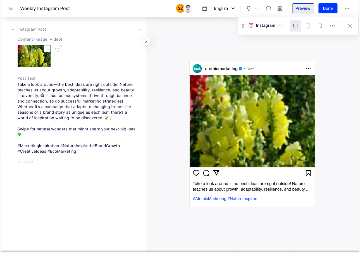This screenshot has height=253, width=360.
Task: Click the heart like icon
Action: [x=196, y=173]
